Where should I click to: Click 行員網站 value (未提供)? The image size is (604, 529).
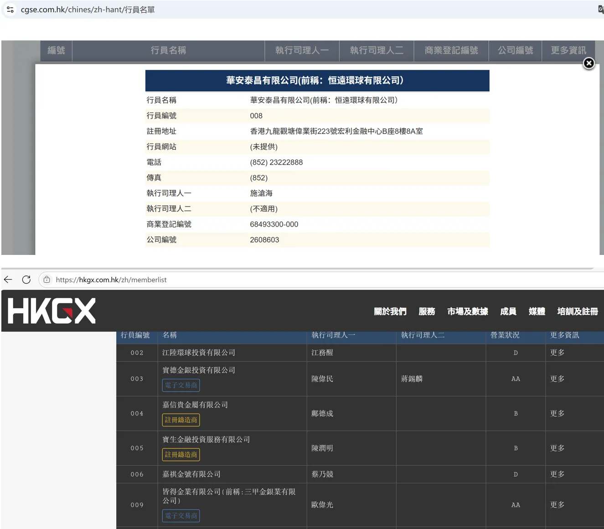[x=263, y=147]
